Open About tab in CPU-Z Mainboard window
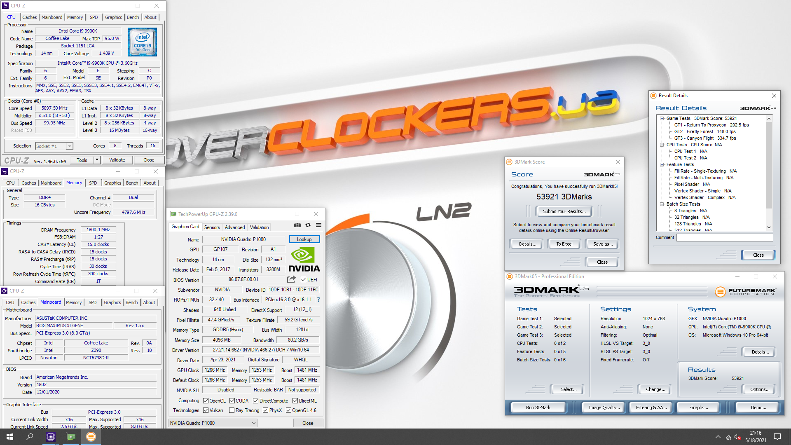 [149, 302]
